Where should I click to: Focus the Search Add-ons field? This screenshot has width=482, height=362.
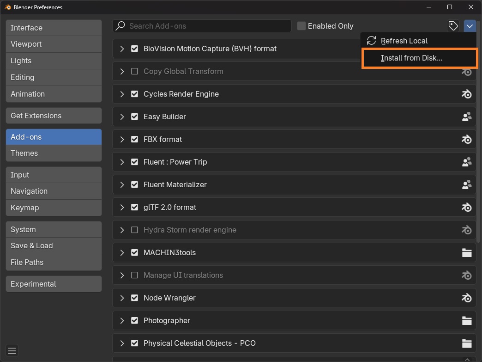click(202, 26)
